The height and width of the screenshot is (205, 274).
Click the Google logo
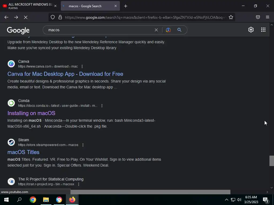tap(18, 30)
